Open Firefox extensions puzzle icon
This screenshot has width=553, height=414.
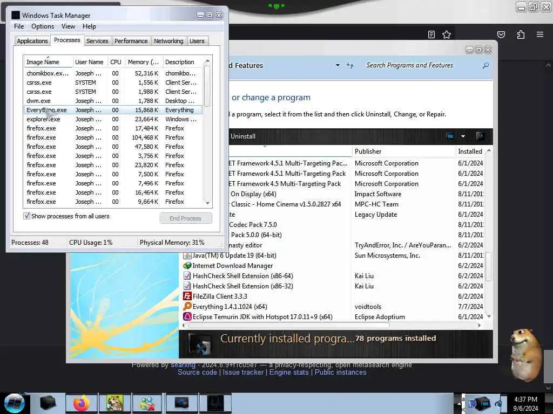pos(521,34)
